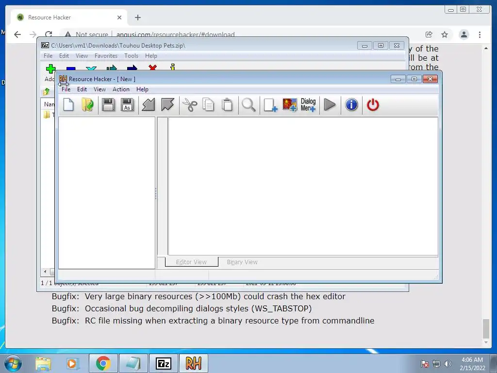Add new resource with page-plus icon
Screen dimensions: 497x373
coord(270,105)
